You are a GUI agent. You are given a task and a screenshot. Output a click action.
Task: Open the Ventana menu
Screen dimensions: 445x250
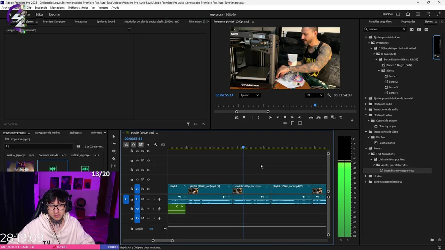pos(103,8)
